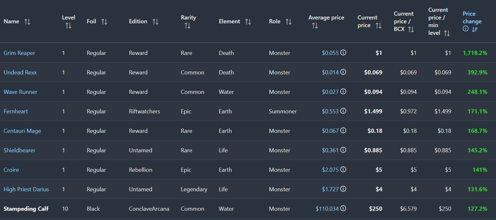Sort by Average price arrows icon
This screenshot has height=220, width=496.
[315, 26]
